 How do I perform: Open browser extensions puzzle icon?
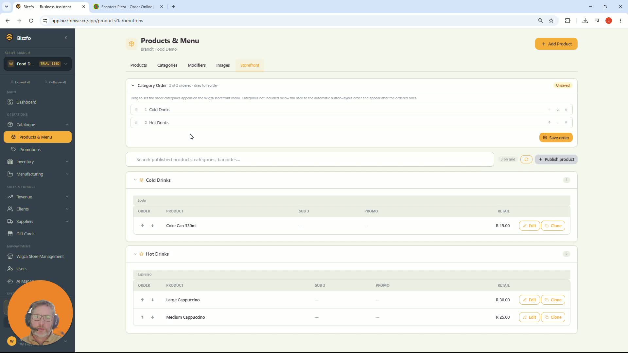567,21
